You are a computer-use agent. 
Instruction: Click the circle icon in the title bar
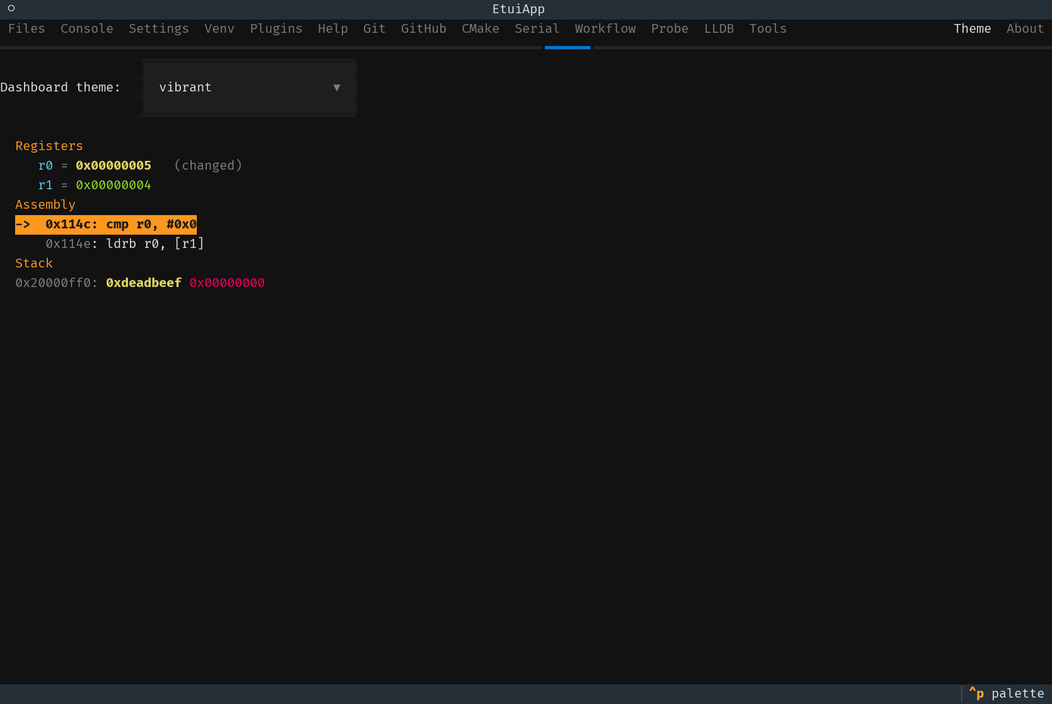point(11,8)
